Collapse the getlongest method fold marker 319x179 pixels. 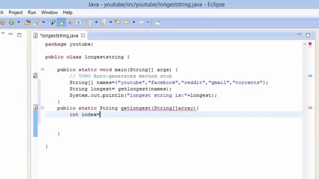tap(42, 107)
